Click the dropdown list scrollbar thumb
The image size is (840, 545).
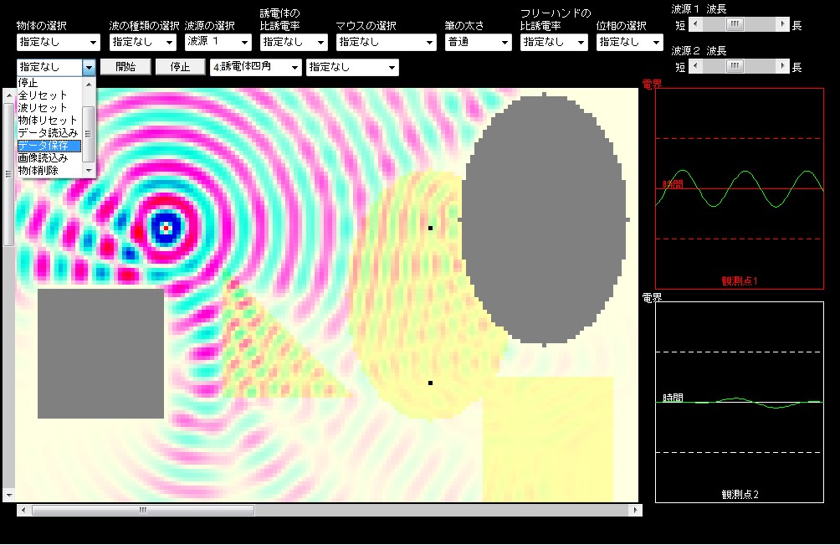click(x=89, y=134)
